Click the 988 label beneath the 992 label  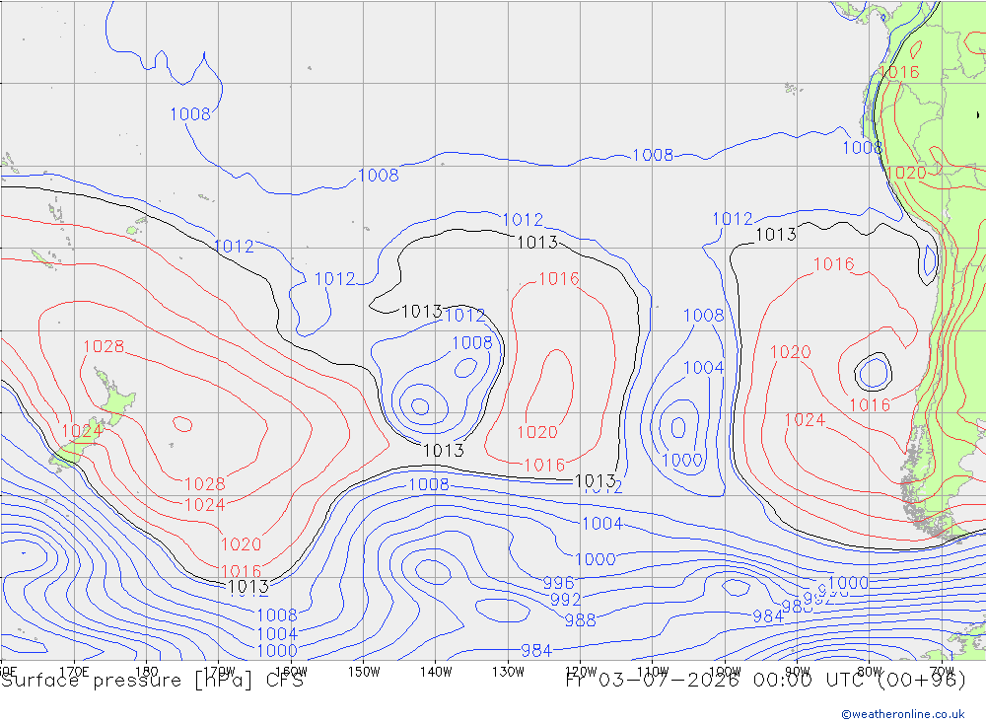[x=580, y=620]
